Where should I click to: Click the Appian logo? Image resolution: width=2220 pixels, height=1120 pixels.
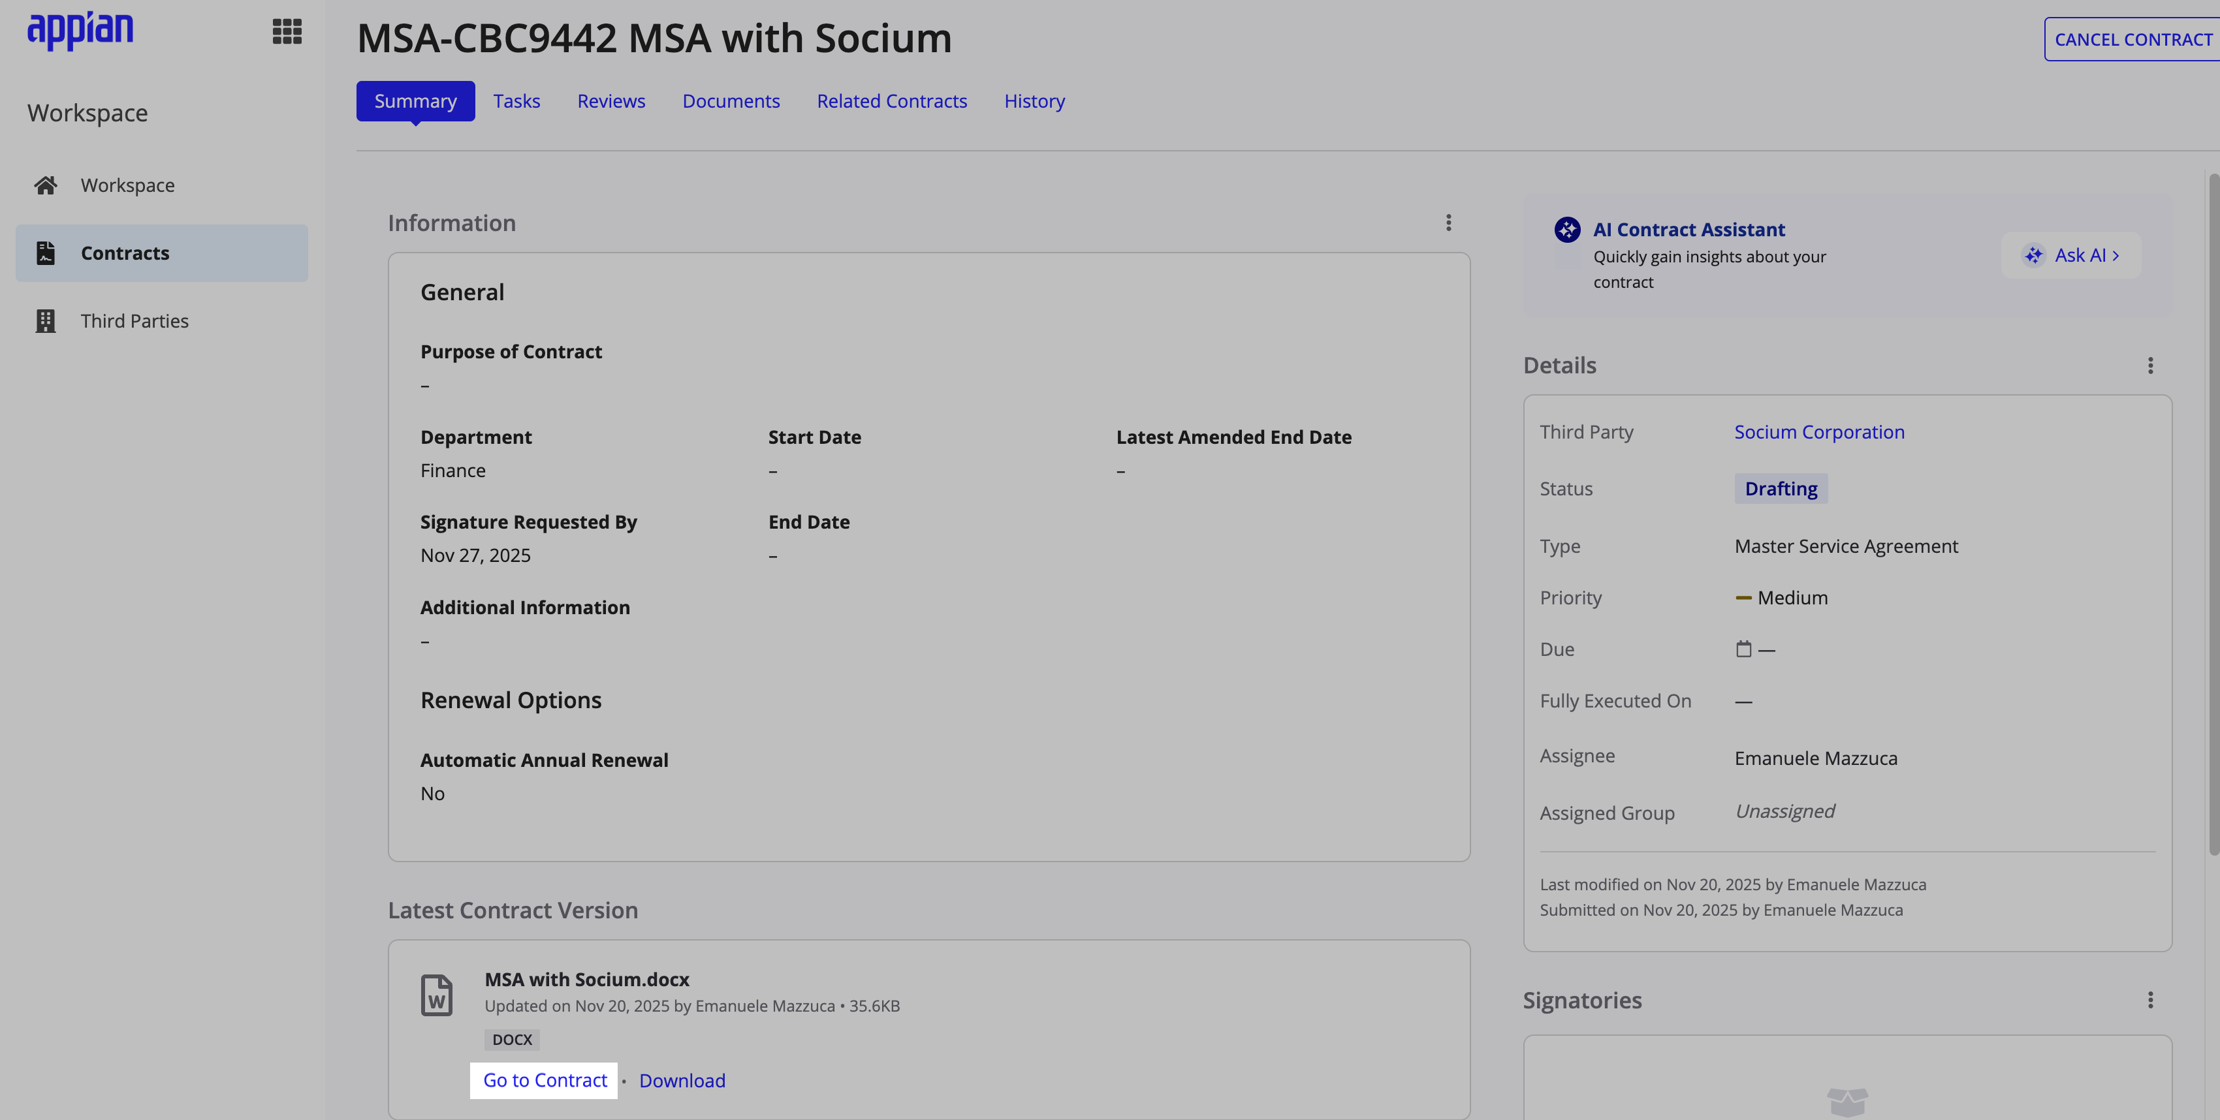tap(80, 31)
